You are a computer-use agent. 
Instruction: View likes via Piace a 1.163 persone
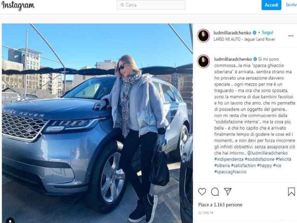(220, 205)
